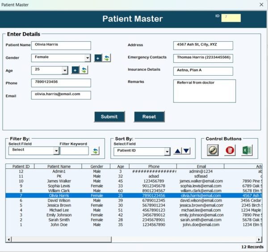This screenshot has height=252, width=268.
Task: Select the Olivia Harris highlighted row
Action: point(134,196)
